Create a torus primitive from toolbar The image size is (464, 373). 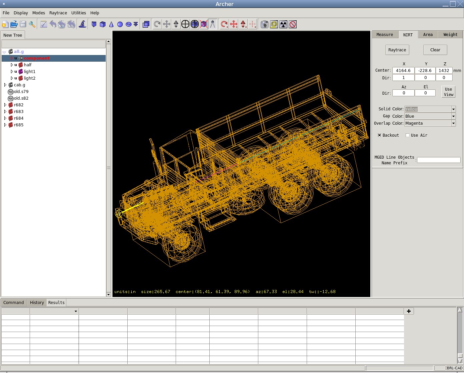point(128,24)
